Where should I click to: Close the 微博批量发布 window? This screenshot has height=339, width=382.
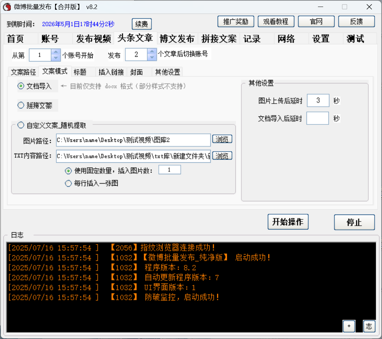point(369,7)
